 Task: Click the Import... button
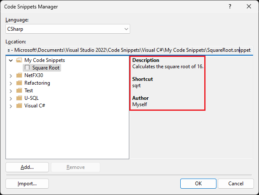tap(27, 184)
